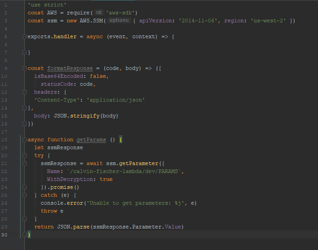Click the WithDecryption property

click(x=70, y=179)
